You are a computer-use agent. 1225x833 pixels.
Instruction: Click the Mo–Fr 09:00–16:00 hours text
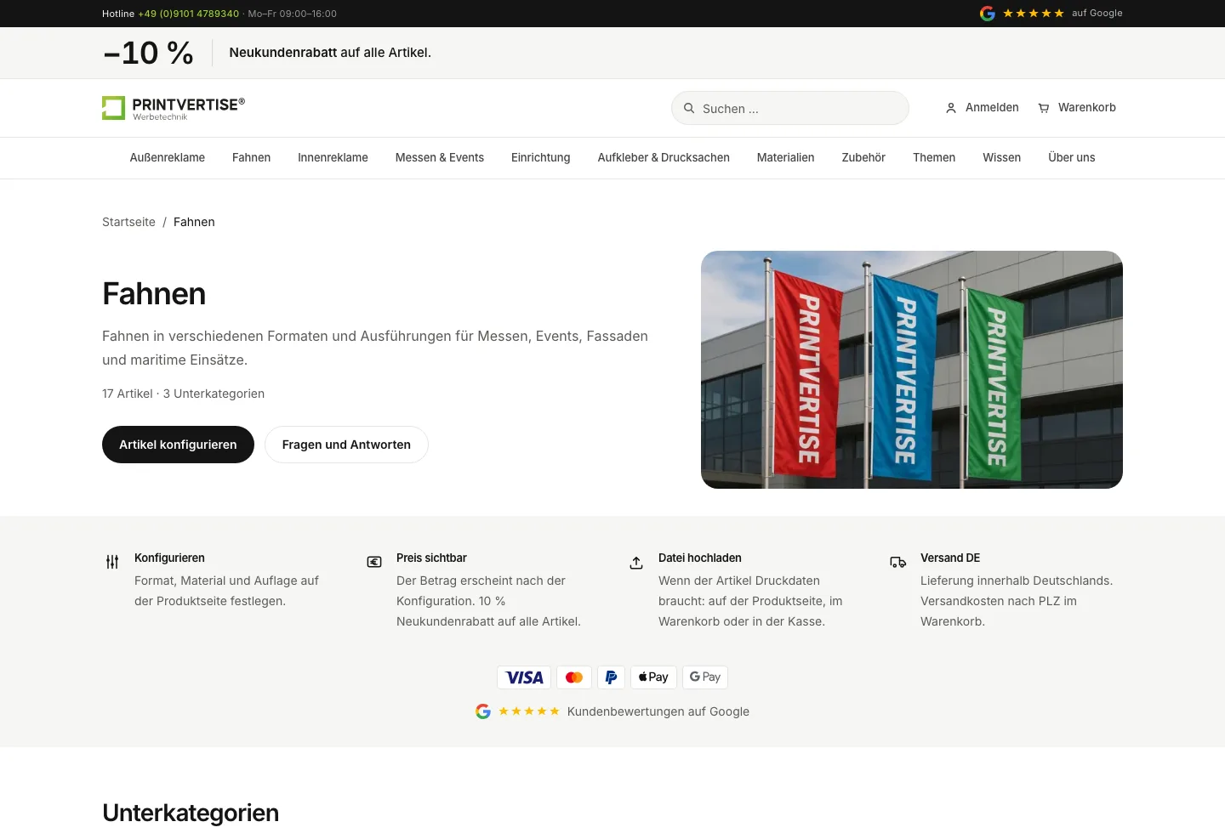pyautogui.click(x=293, y=14)
